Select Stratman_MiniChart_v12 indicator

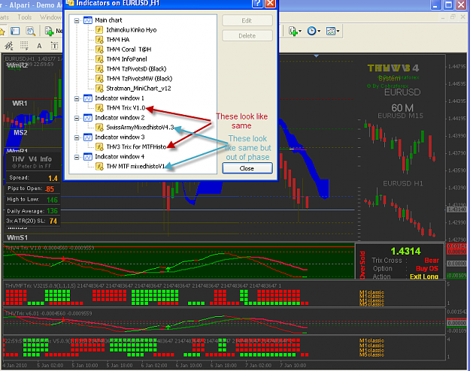(x=138, y=89)
